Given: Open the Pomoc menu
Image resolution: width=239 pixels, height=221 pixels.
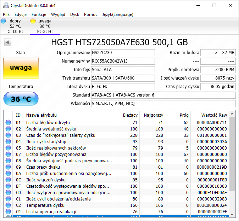Looking at the screenshot, I should (x=91, y=14).
